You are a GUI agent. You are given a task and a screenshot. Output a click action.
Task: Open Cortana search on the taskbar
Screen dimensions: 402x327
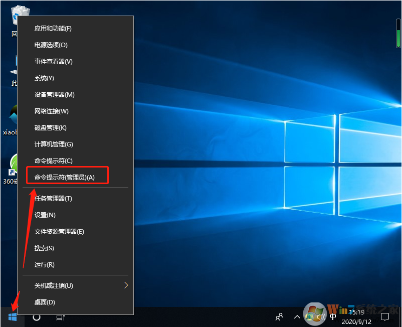(x=36, y=317)
